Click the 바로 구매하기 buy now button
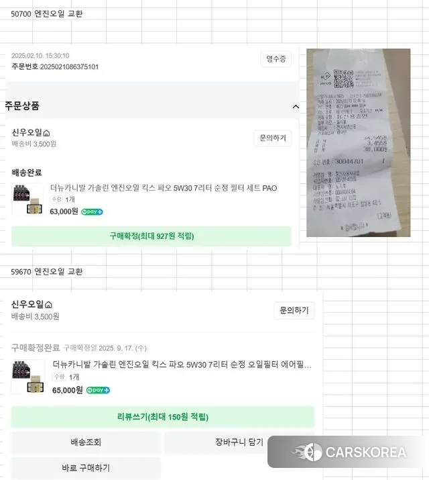 [x=86, y=468]
